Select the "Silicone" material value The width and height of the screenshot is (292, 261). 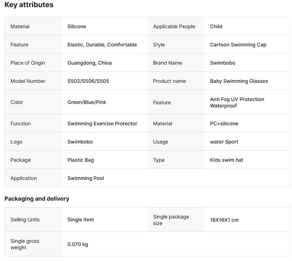pyautogui.click(x=77, y=26)
